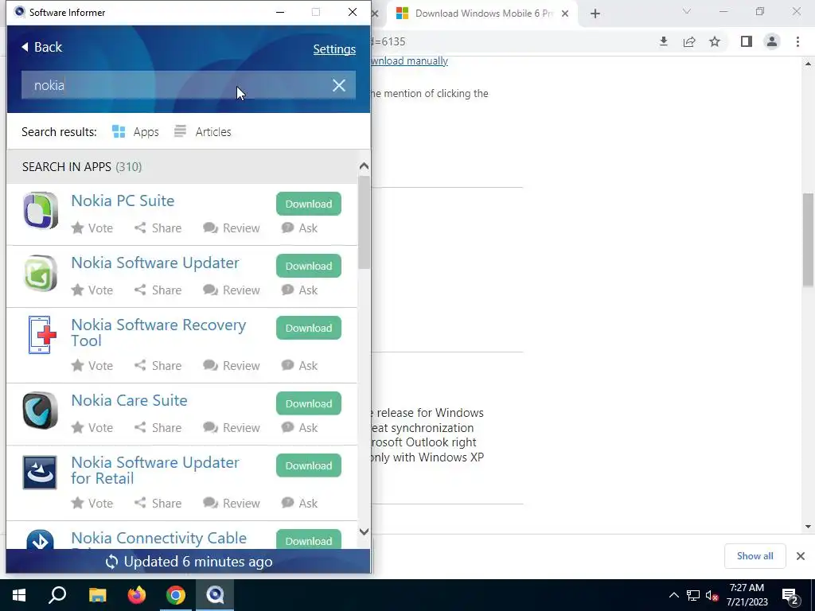Clear the nokia search text

pos(338,85)
